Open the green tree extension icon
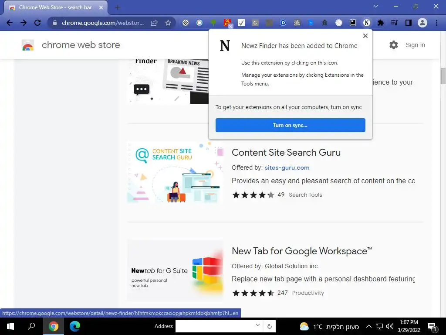This screenshot has width=446, height=335. [213, 23]
